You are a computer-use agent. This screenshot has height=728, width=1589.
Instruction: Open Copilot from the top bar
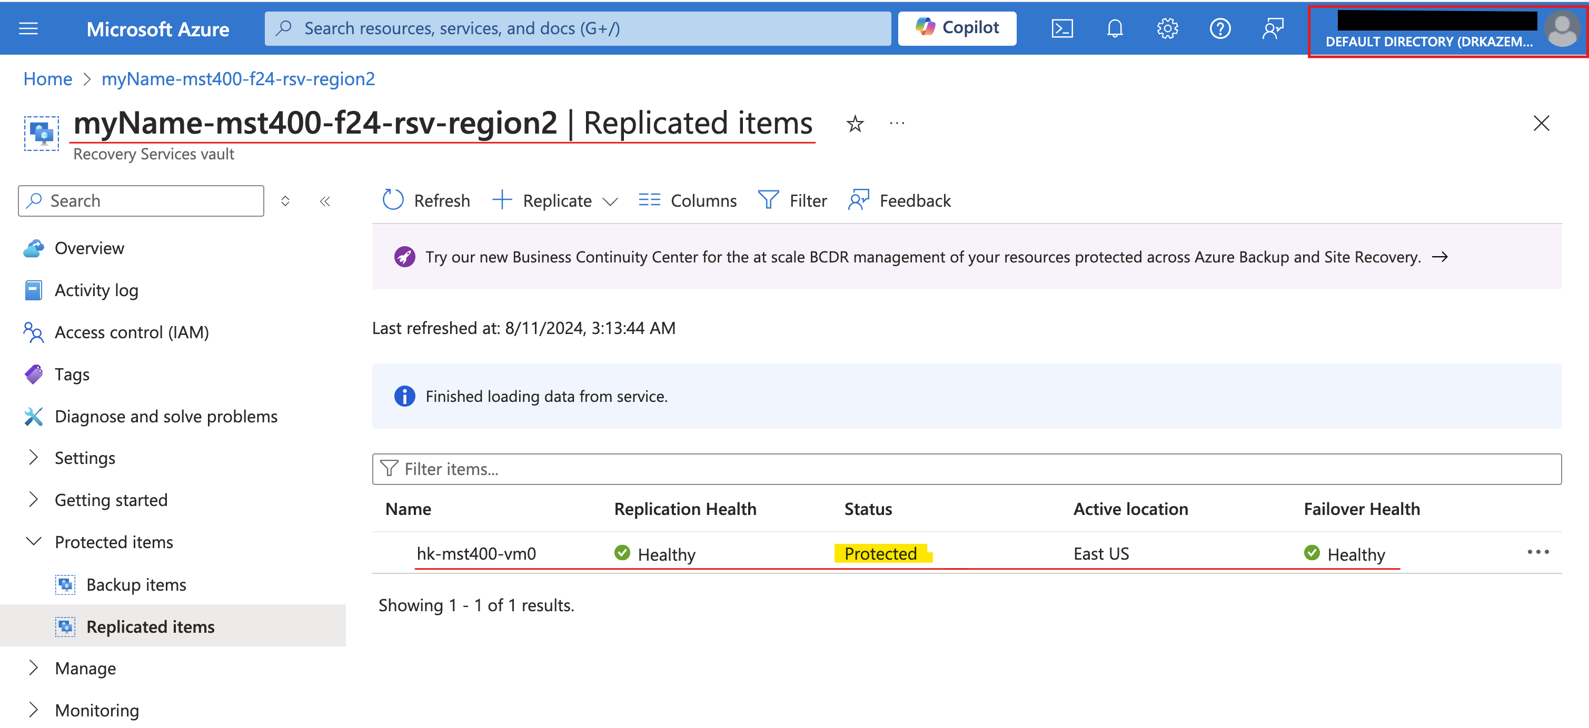pos(957,28)
